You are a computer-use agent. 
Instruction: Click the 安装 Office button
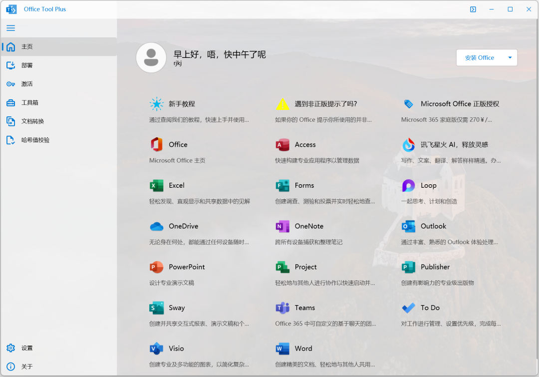click(x=480, y=58)
